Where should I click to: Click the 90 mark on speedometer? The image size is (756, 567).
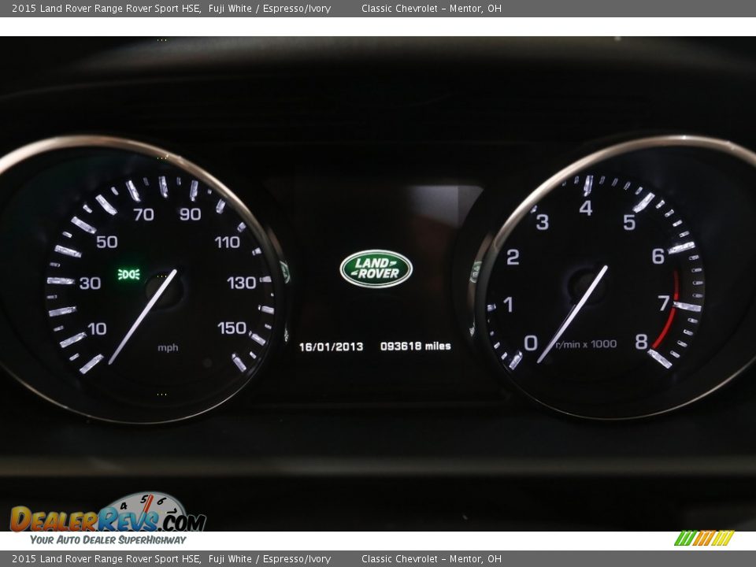tap(190, 214)
